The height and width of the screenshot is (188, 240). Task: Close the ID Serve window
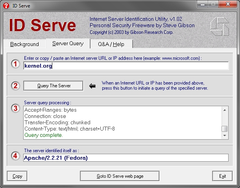(x=228, y=4)
